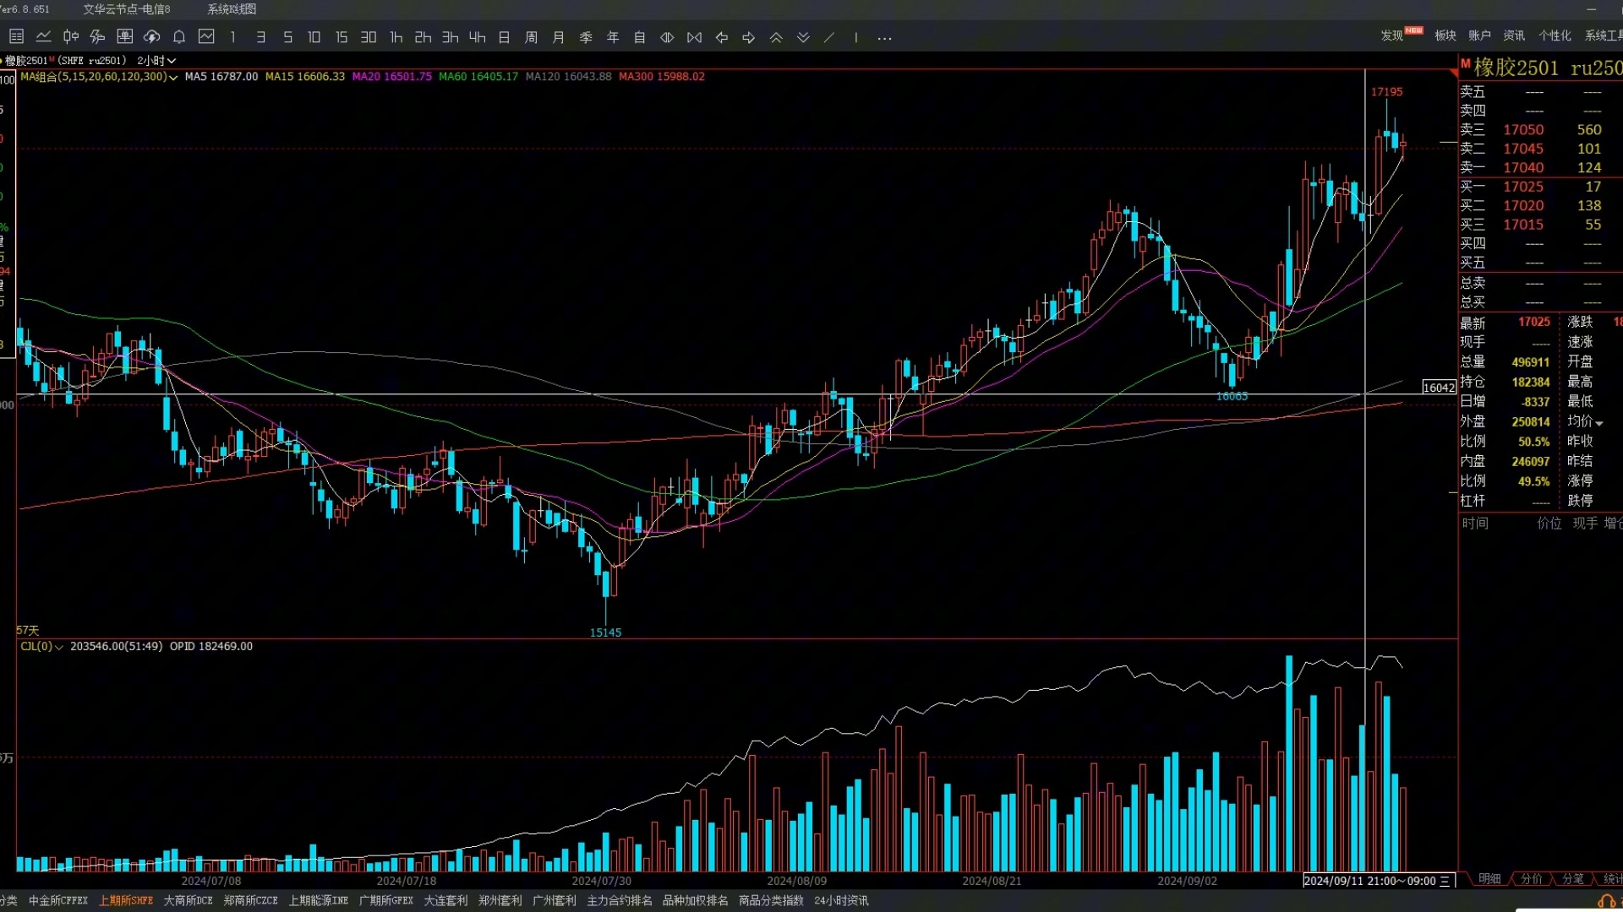Open custom period (自) setting
1623x912 pixels.
click(640, 37)
